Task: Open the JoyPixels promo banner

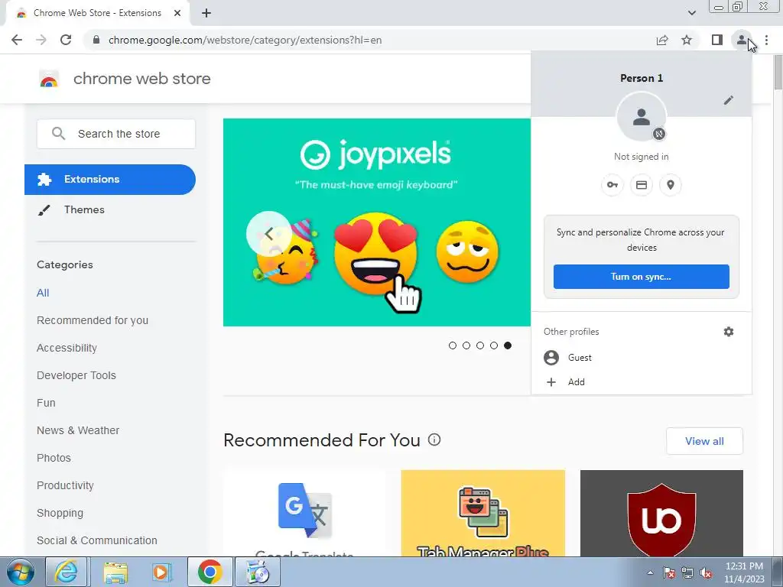Action: pos(376,222)
